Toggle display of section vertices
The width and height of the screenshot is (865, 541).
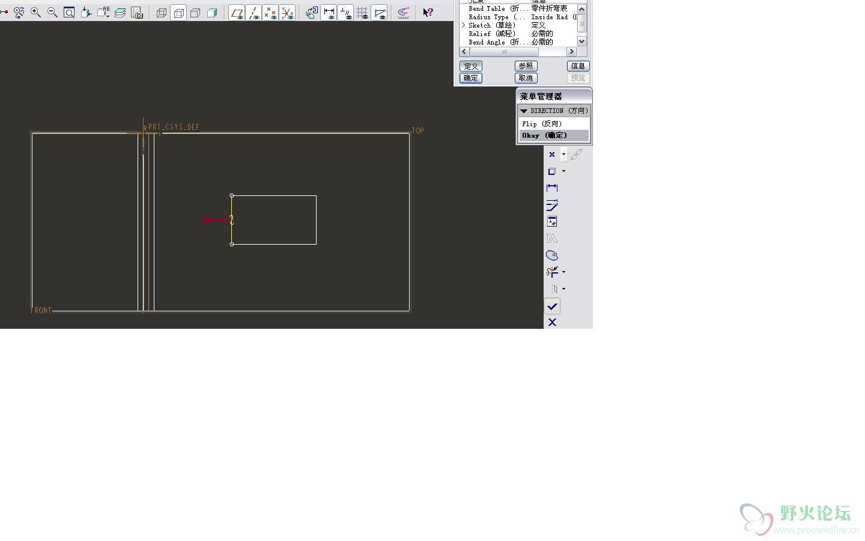click(x=379, y=13)
